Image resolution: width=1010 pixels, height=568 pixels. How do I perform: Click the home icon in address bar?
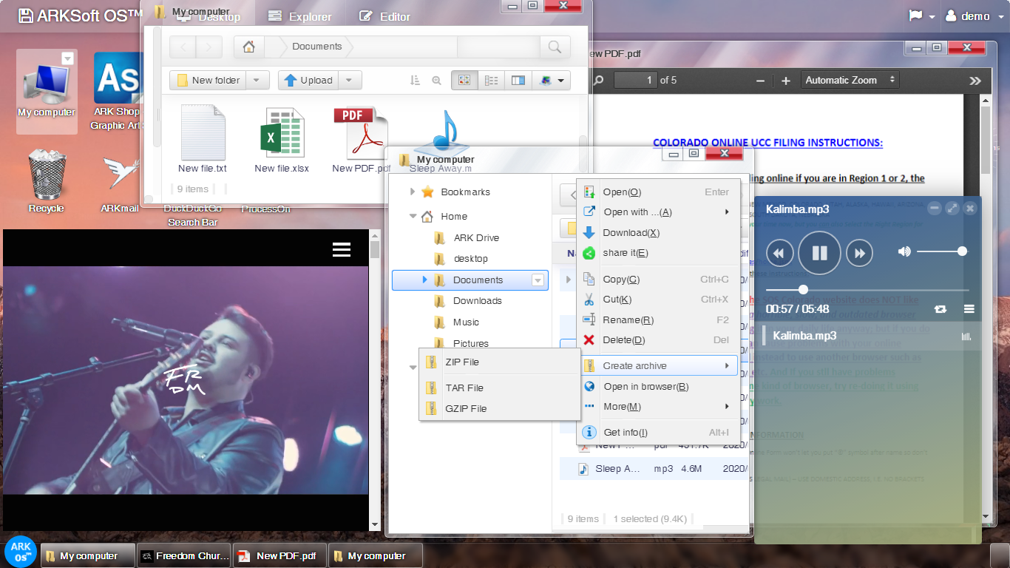pos(249,47)
